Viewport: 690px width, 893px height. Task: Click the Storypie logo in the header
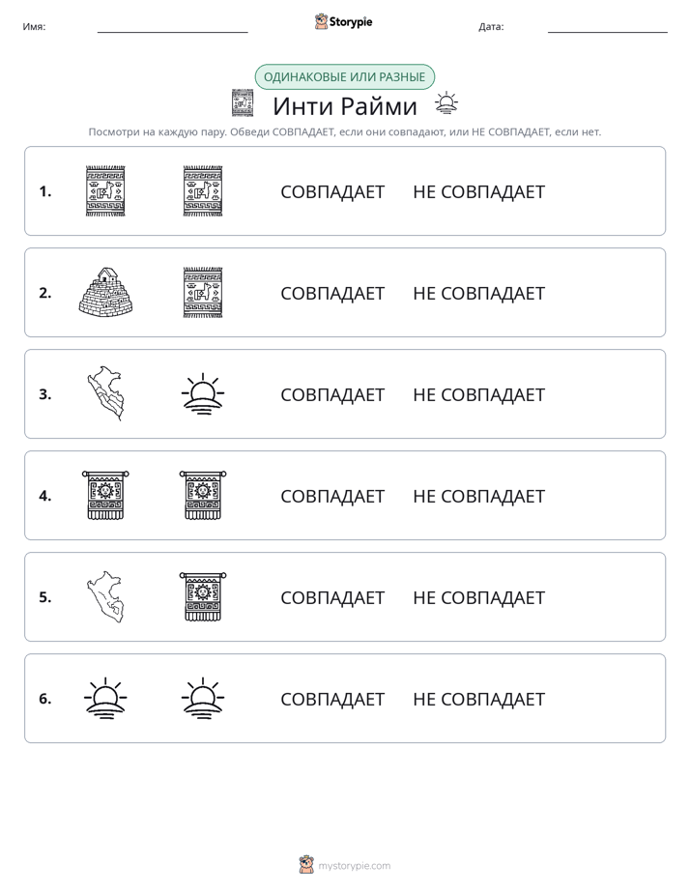coord(343,21)
